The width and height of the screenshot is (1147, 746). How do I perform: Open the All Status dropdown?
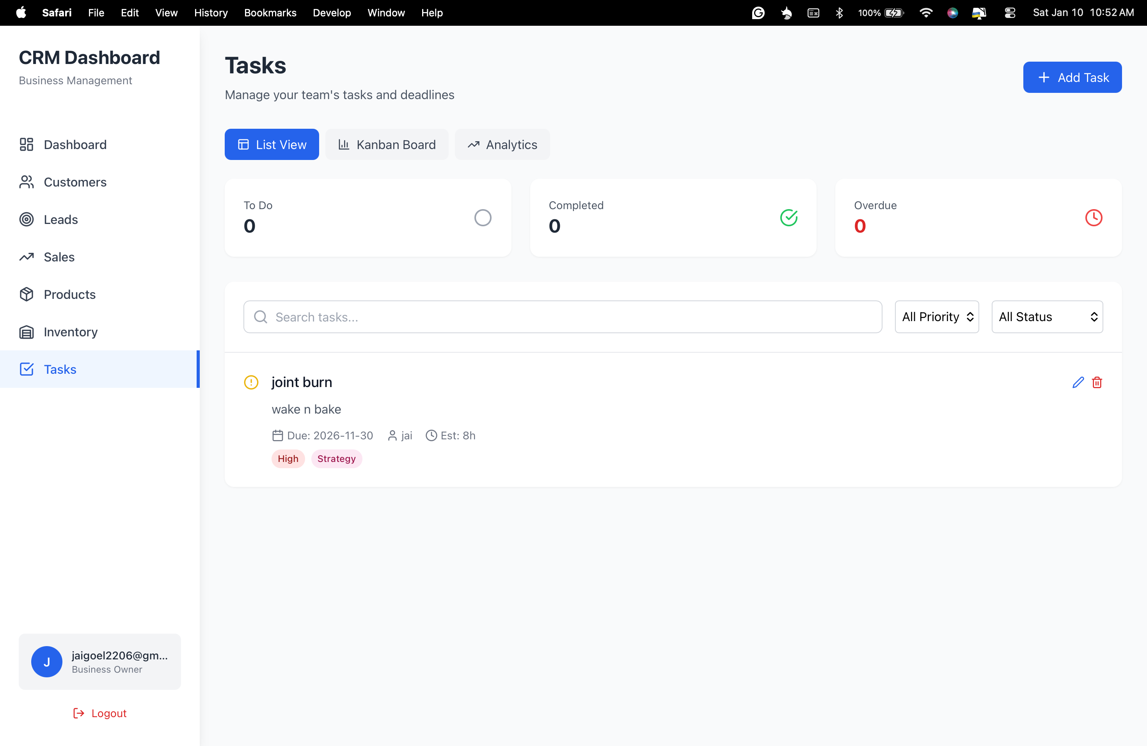(x=1047, y=316)
